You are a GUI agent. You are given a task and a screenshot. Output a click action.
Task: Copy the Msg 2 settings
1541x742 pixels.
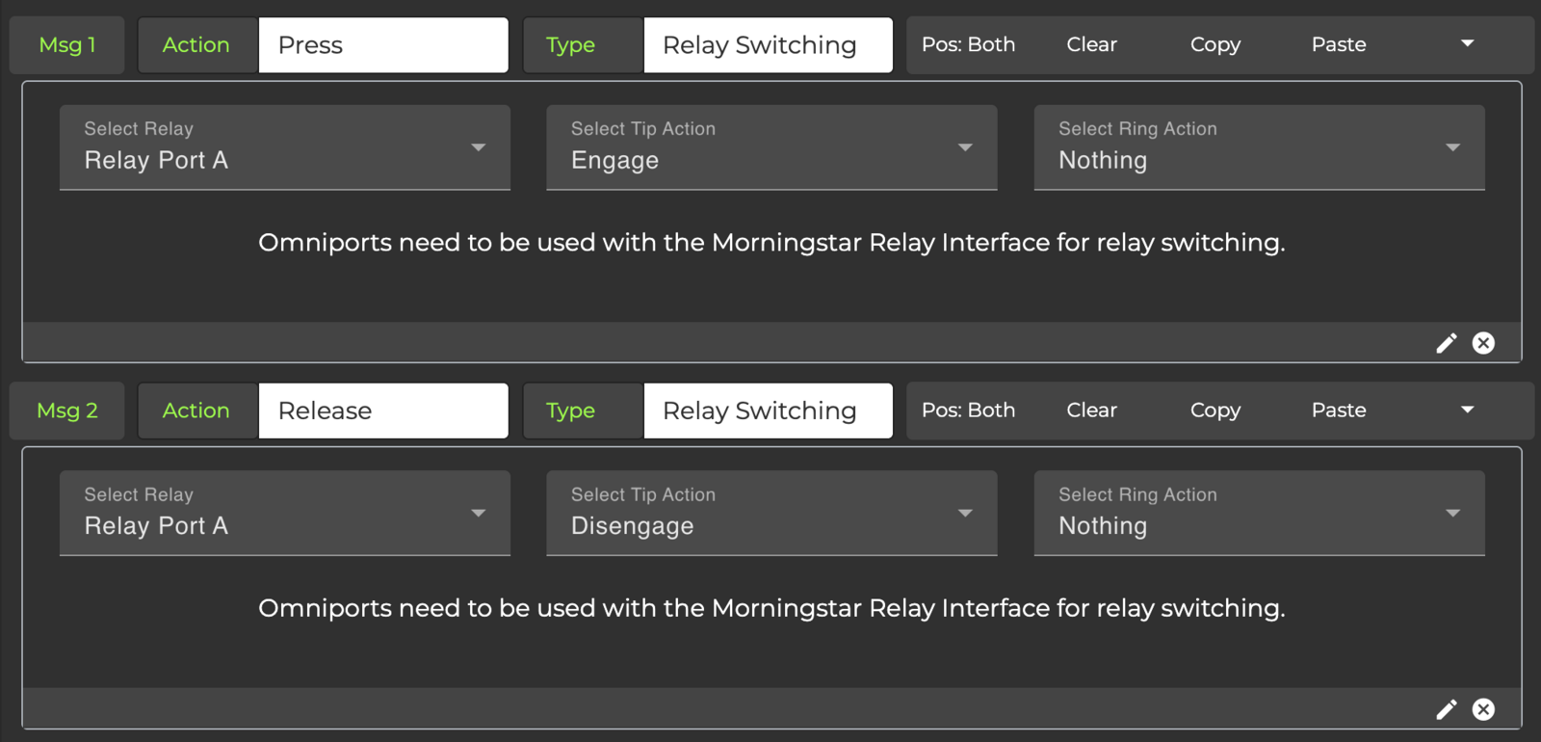(x=1215, y=411)
